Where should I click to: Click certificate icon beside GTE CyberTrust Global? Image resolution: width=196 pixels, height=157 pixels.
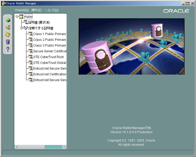[31, 63]
